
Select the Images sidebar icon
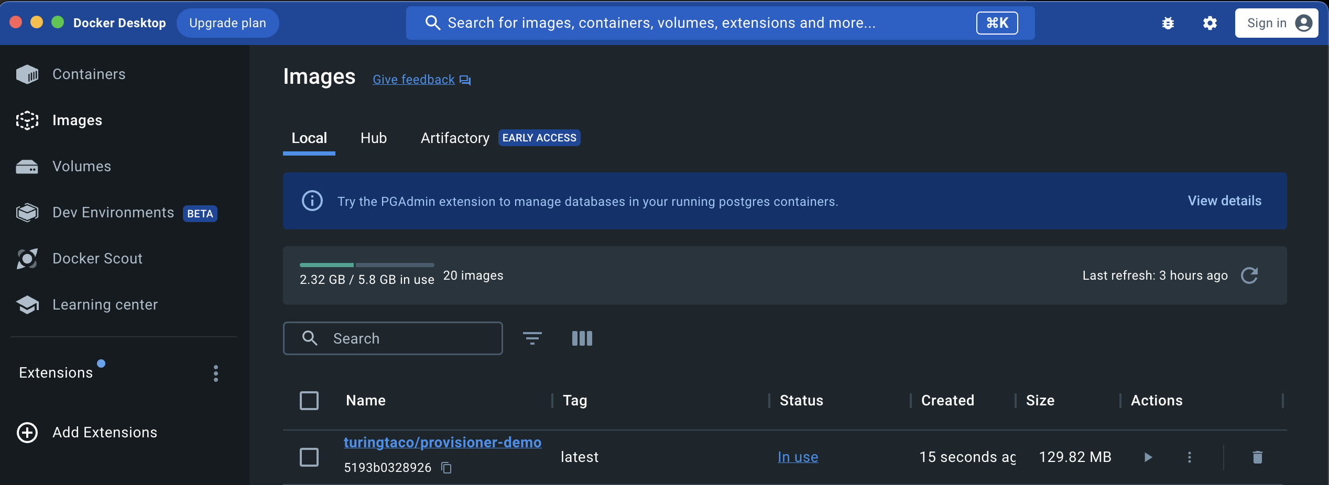pyautogui.click(x=27, y=120)
